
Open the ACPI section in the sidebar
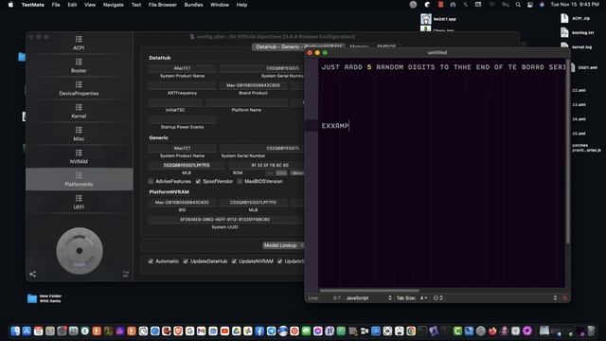click(79, 43)
